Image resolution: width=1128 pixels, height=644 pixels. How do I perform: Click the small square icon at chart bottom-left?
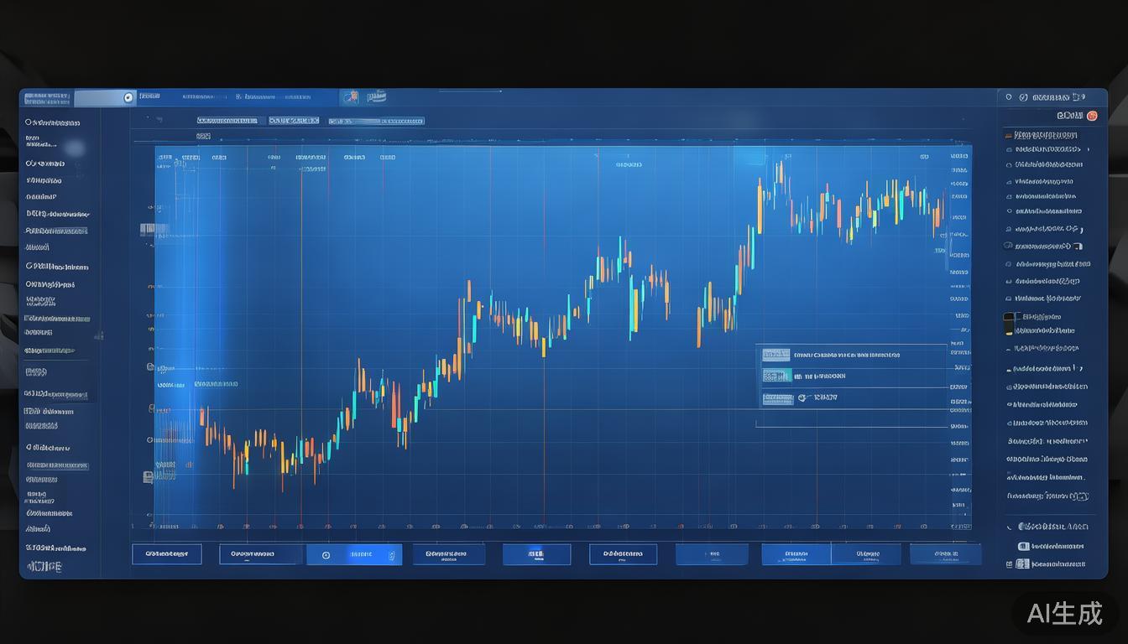[x=148, y=476]
